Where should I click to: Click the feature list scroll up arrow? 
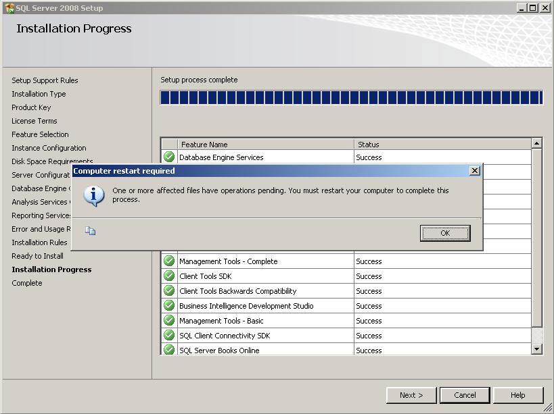536,143
